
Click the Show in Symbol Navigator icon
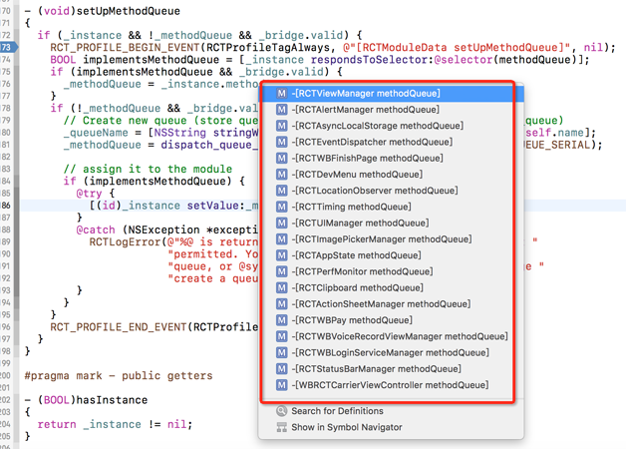(x=282, y=427)
